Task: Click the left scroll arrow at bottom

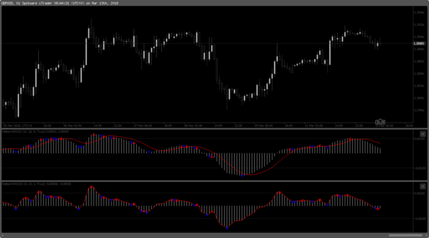Action: [x=3, y=235]
